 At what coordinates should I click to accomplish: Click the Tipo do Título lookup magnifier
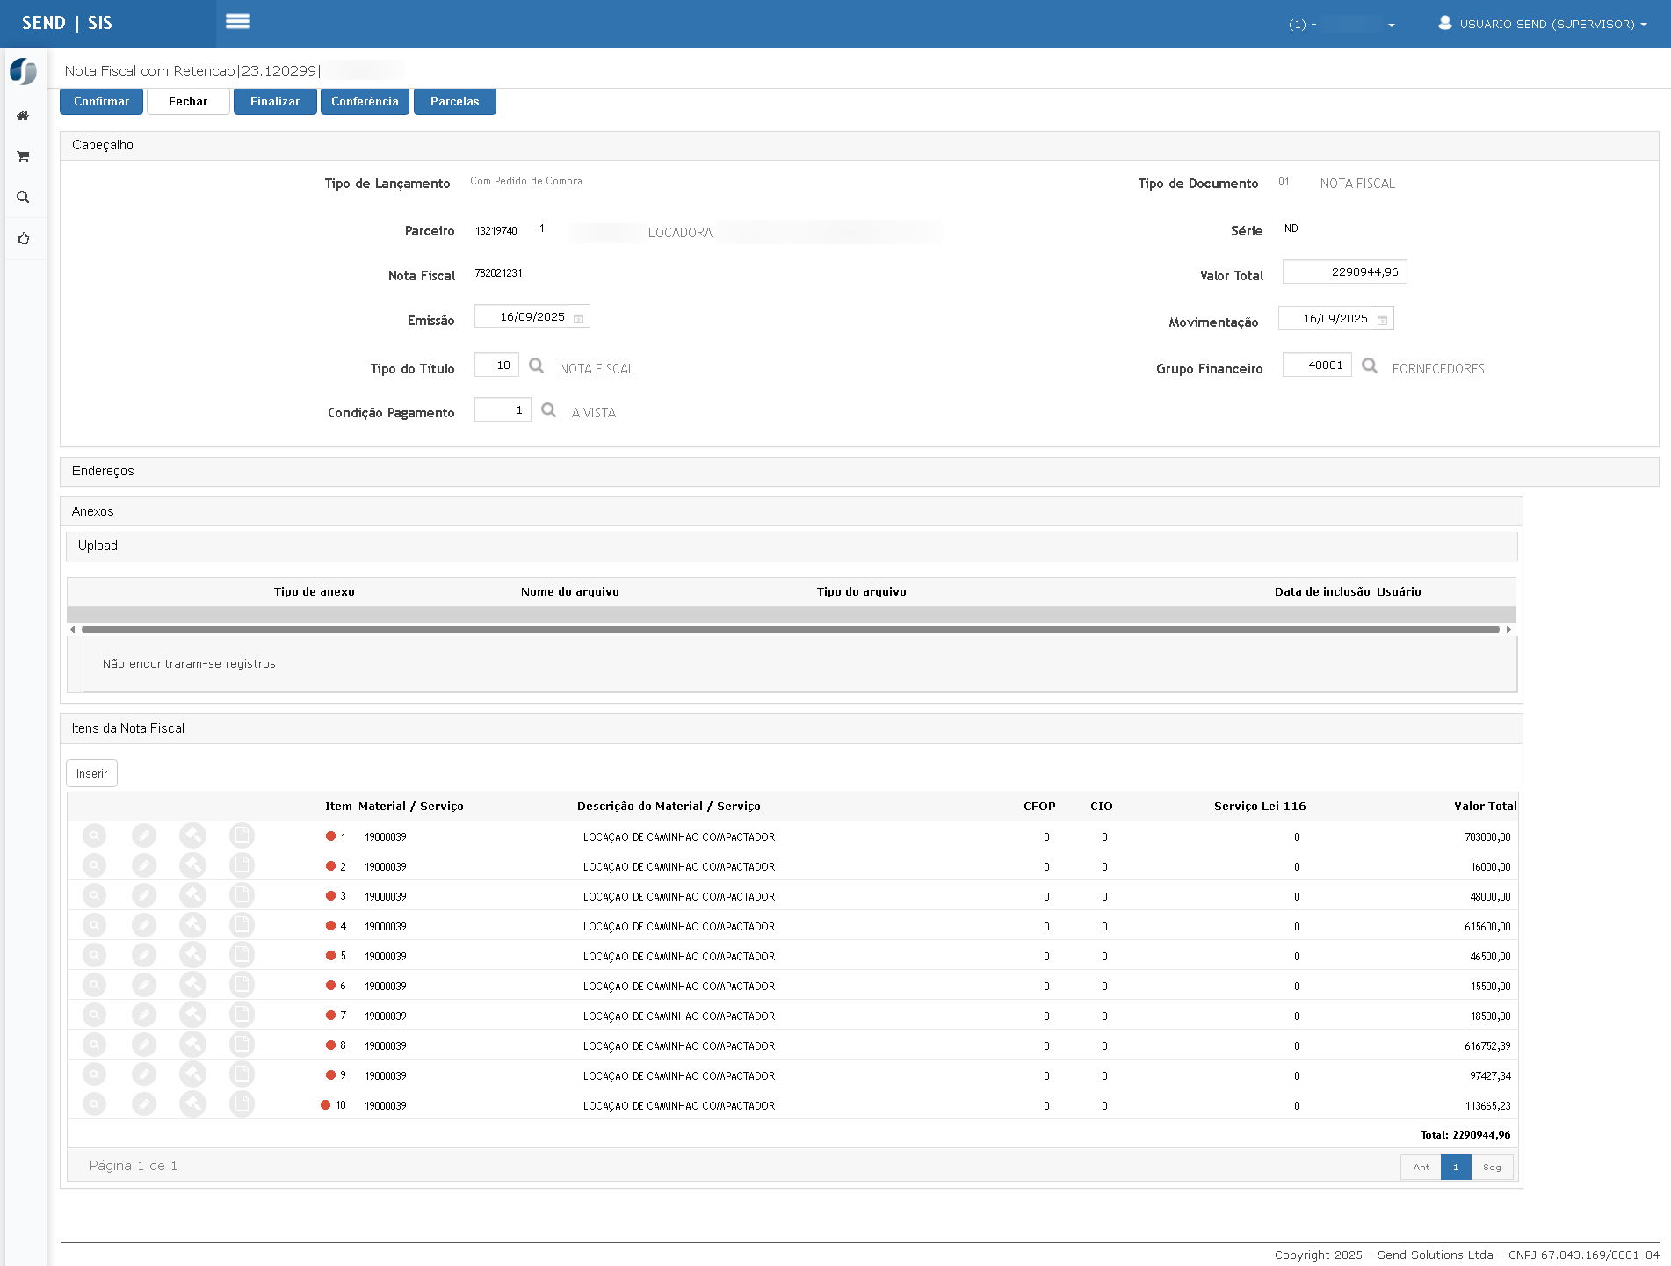[x=536, y=365]
